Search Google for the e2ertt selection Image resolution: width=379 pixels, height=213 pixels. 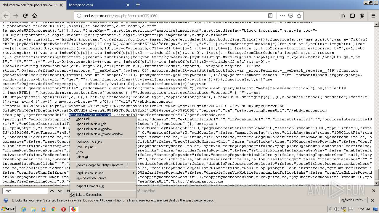pos(103,165)
